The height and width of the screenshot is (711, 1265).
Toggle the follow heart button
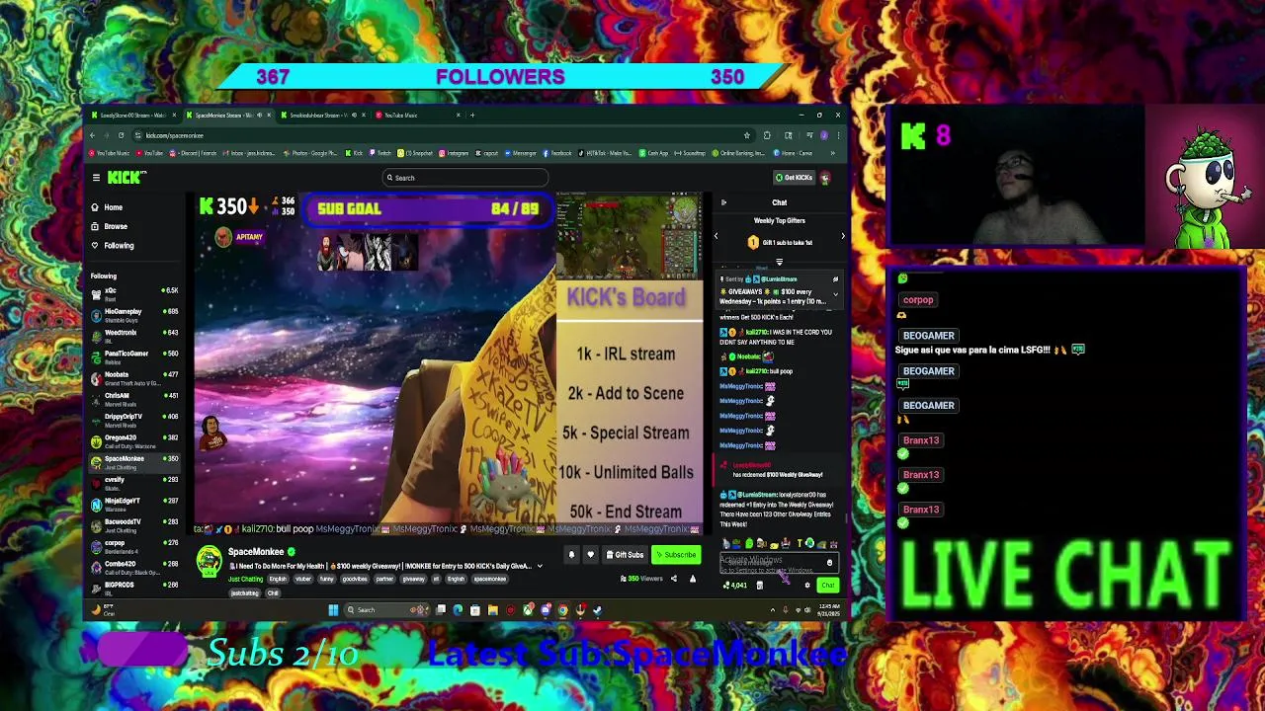click(590, 555)
